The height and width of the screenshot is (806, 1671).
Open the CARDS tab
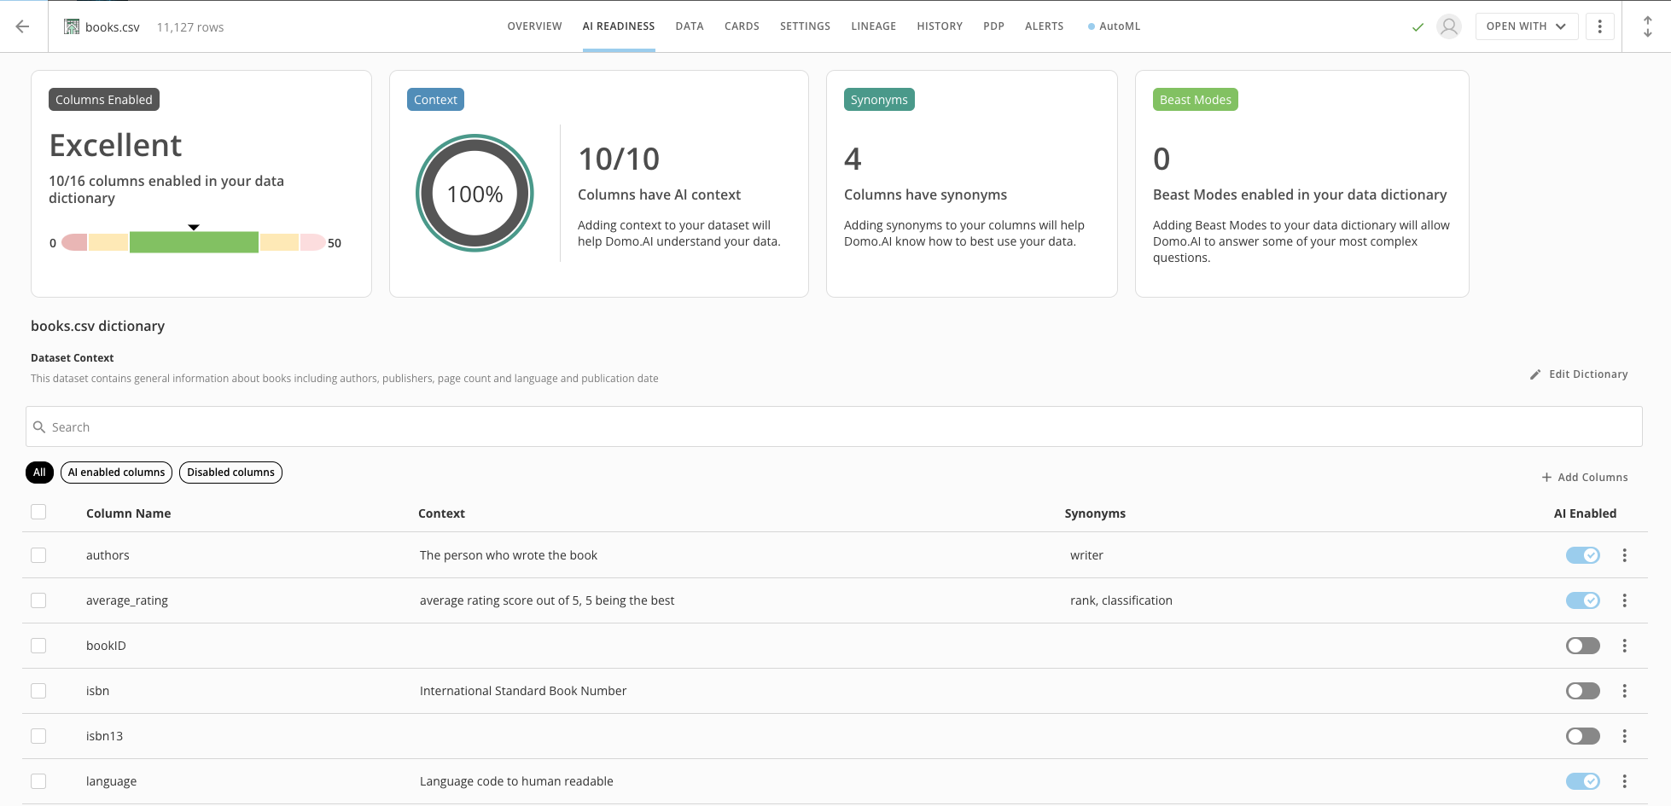coord(742,26)
